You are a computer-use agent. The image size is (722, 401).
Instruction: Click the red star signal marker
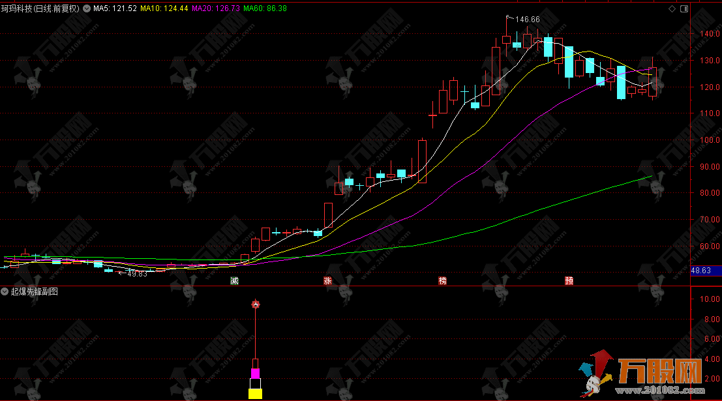pos(256,304)
